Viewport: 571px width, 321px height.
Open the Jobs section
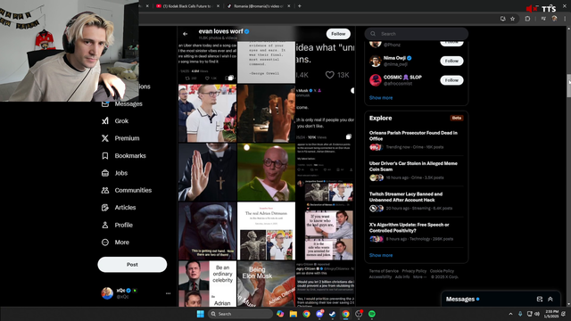(114, 173)
